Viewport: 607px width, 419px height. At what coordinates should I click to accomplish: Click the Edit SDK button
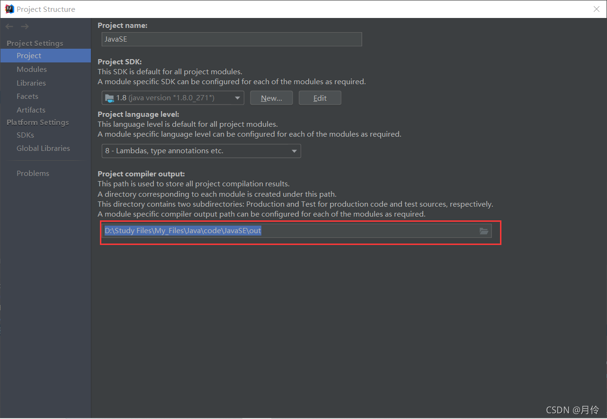(320, 98)
